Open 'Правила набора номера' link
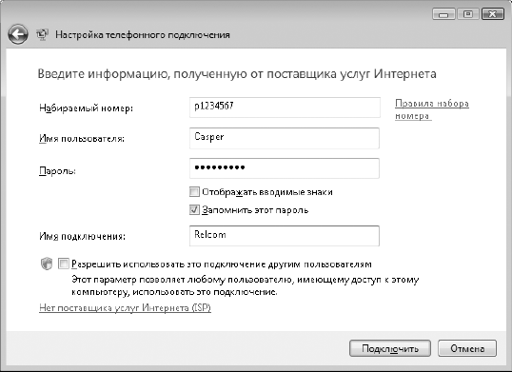This screenshot has width=512, height=372. (x=432, y=109)
